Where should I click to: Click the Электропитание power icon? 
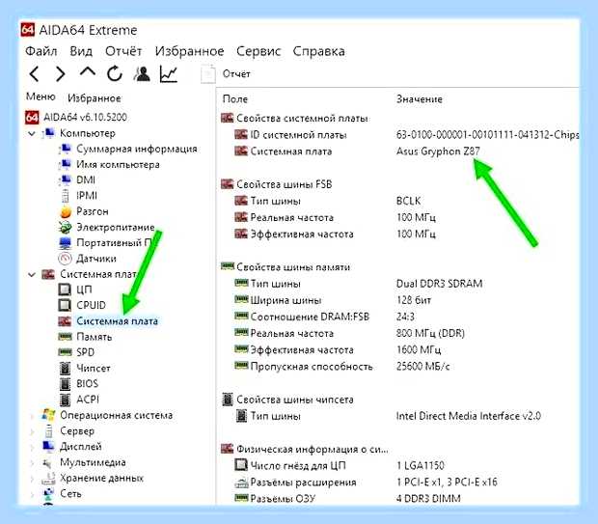point(65,227)
